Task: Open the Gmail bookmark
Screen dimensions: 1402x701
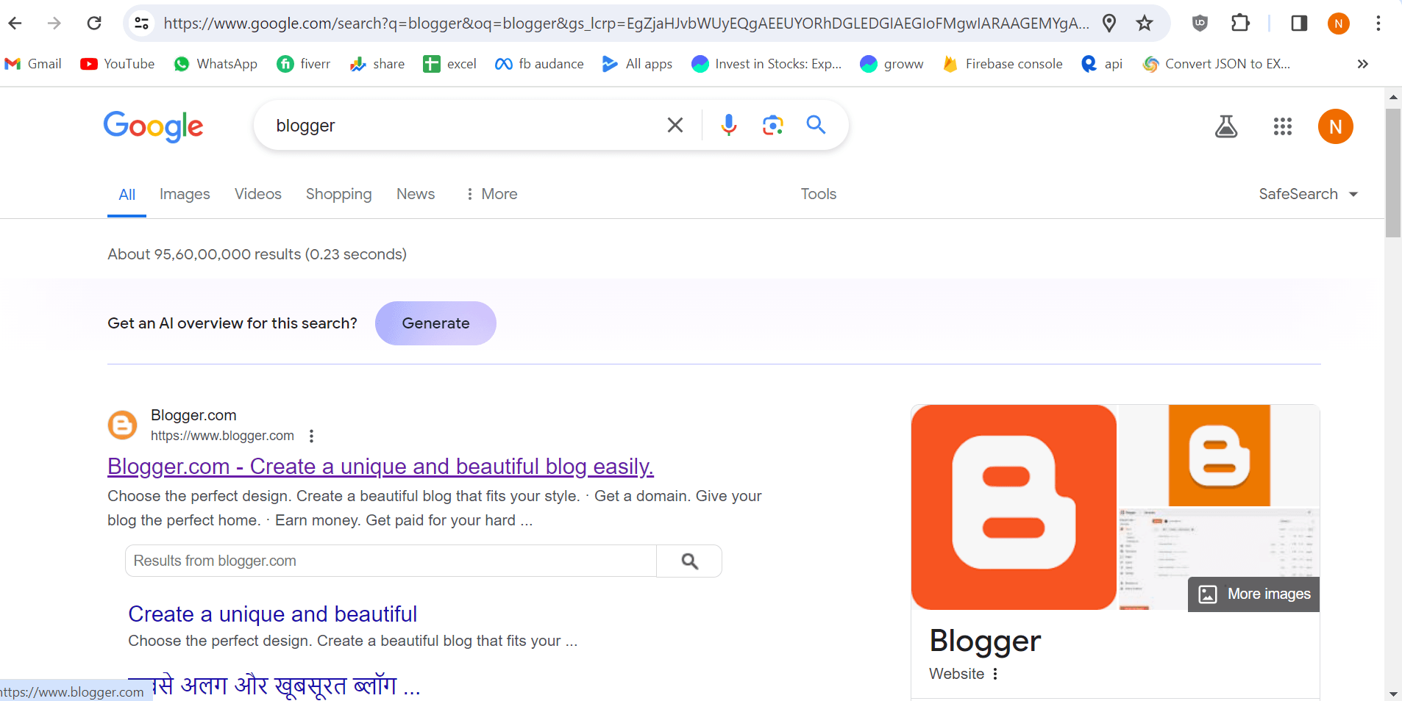Action: tap(33, 64)
